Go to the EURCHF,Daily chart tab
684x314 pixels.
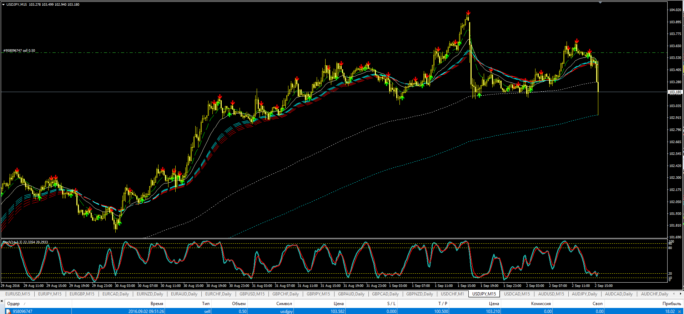218,294
